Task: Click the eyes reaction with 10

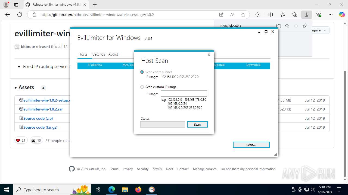Action: point(36,140)
